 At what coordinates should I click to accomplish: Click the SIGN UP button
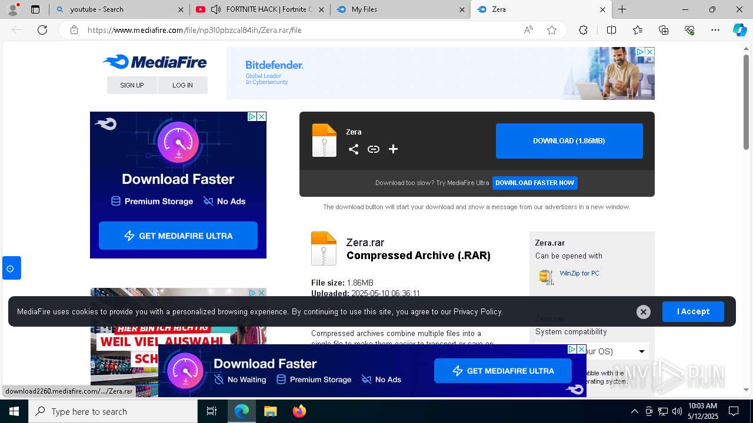click(132, 85)
